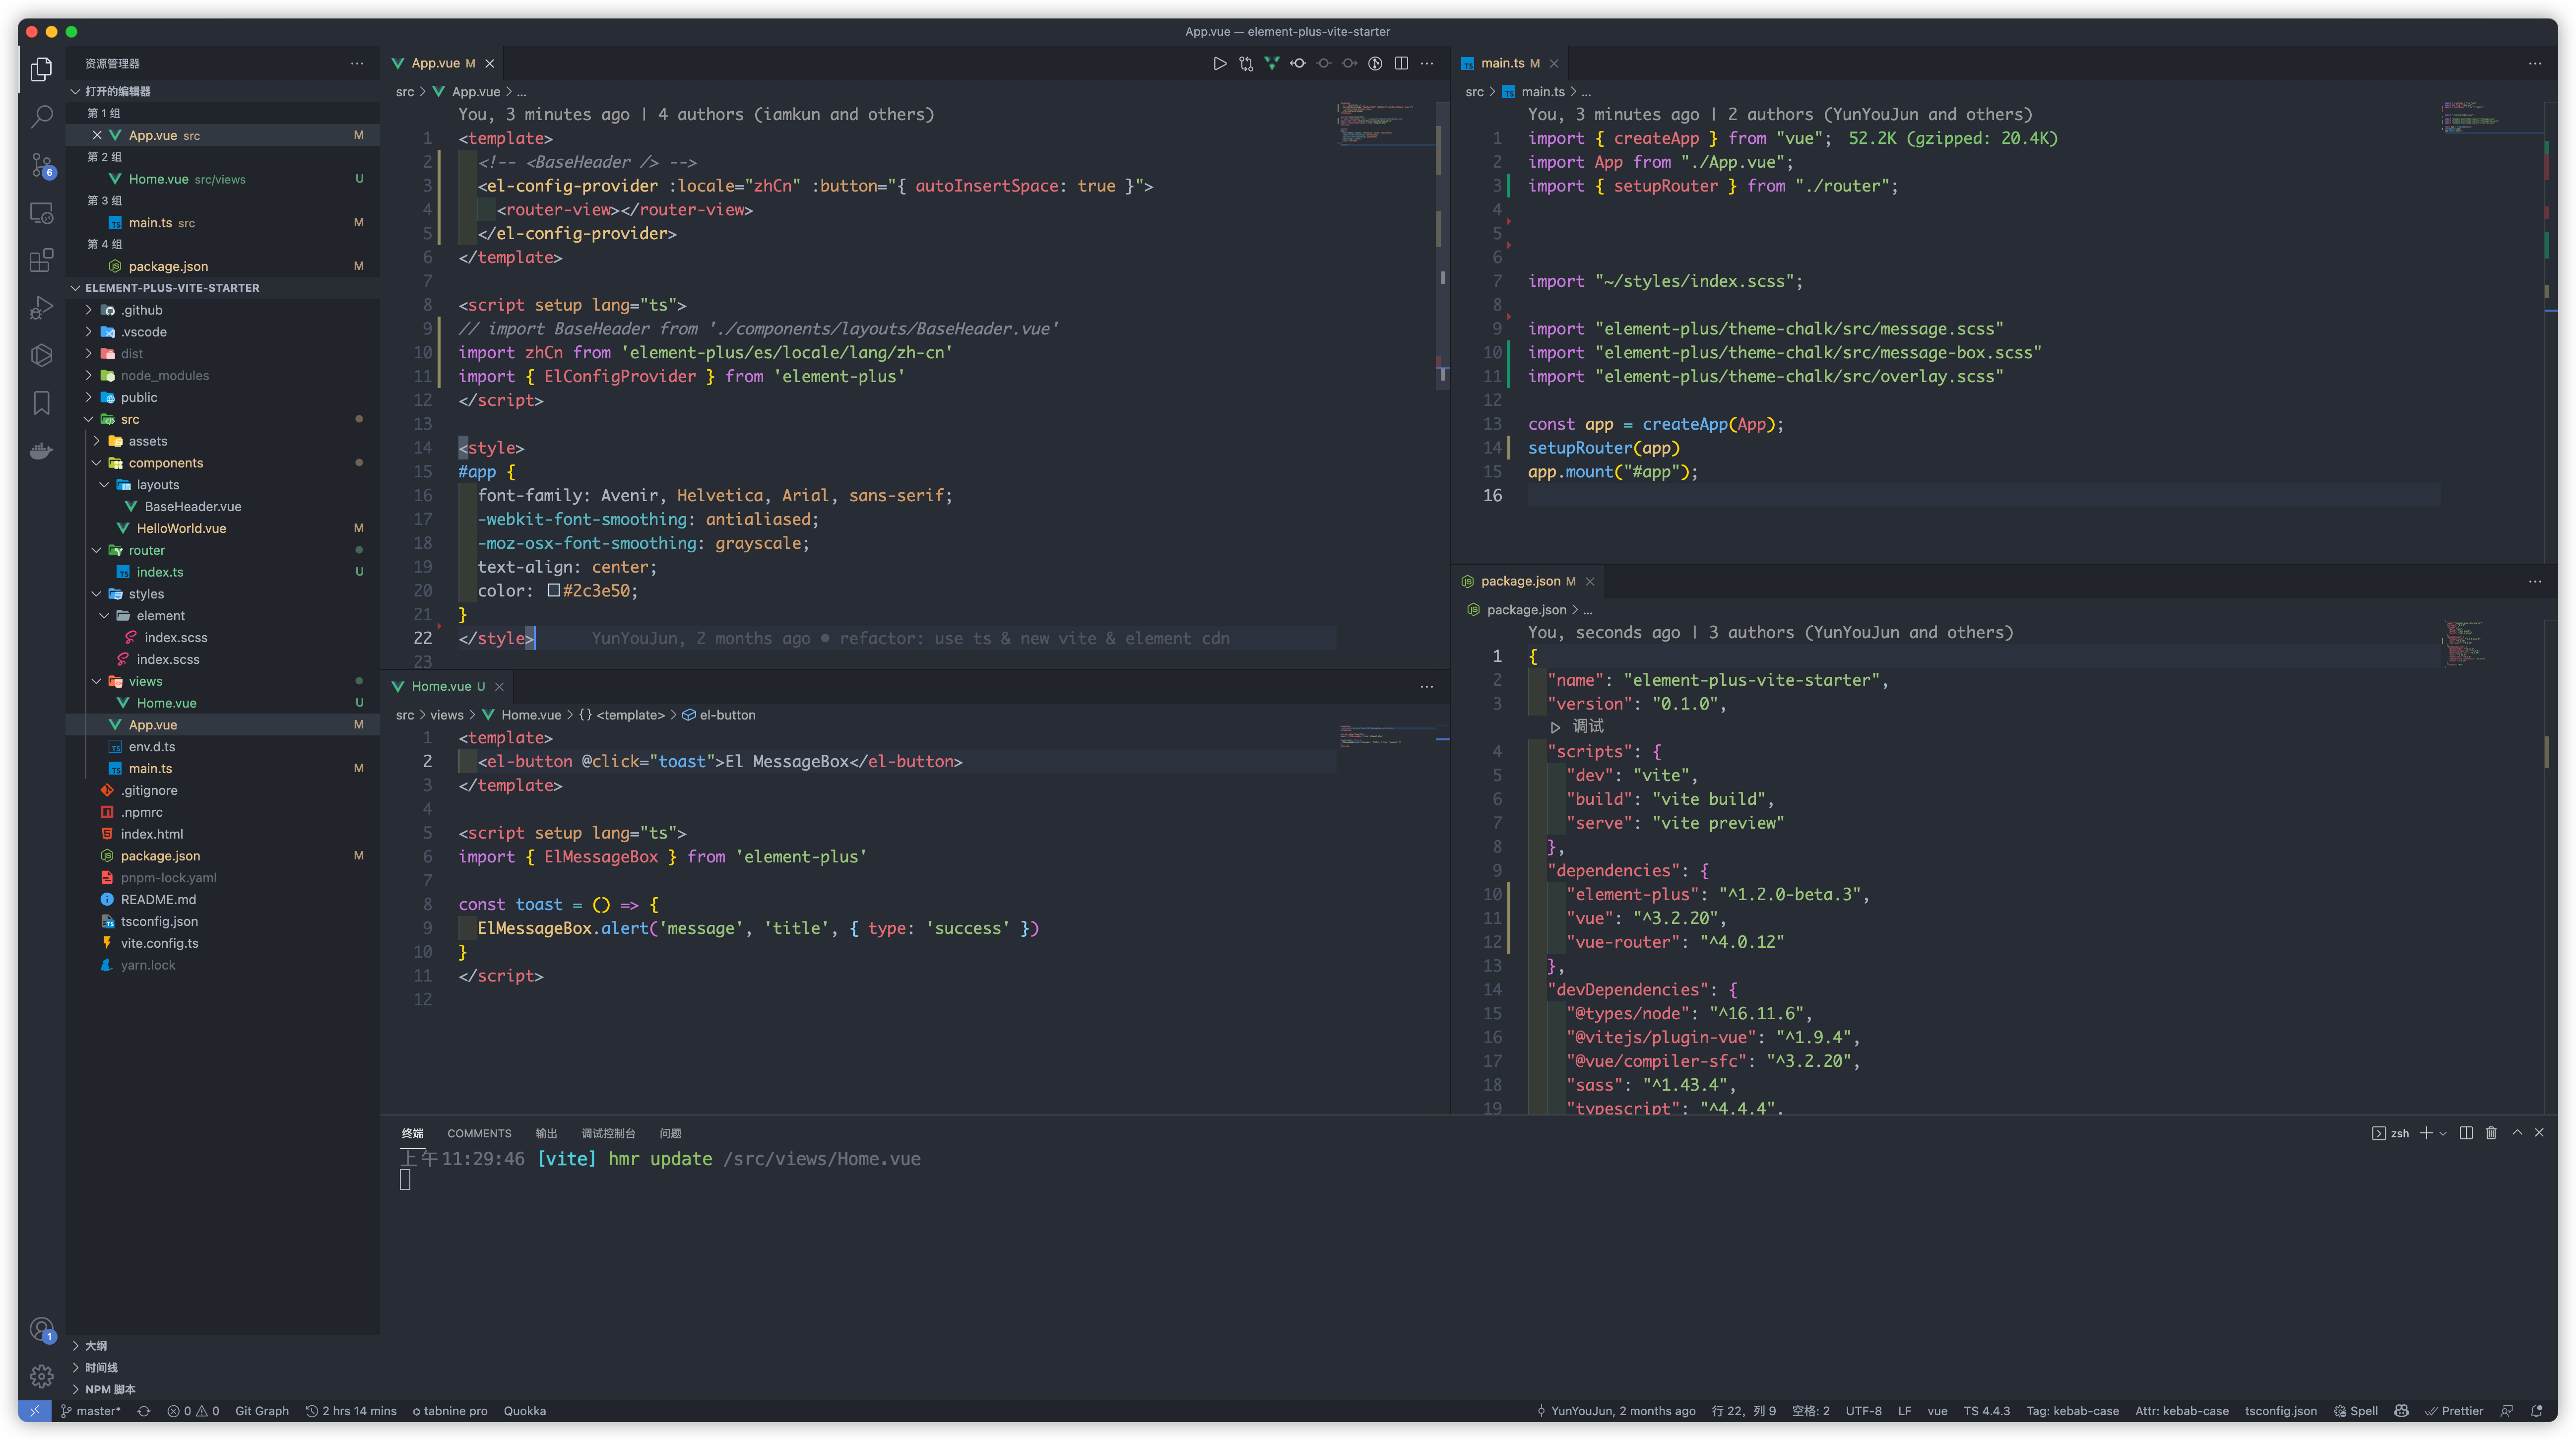2576x1440 pixels.
Task: Open the Search view in activity bar
Action: point(41,117)
